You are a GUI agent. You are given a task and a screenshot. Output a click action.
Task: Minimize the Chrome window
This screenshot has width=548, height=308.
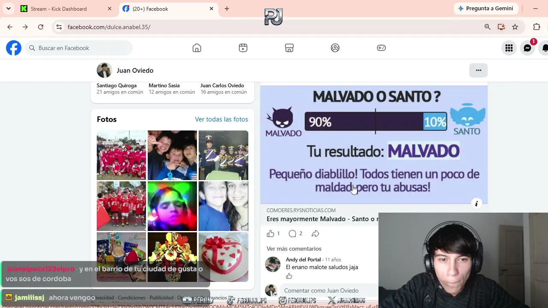point(536,9)
